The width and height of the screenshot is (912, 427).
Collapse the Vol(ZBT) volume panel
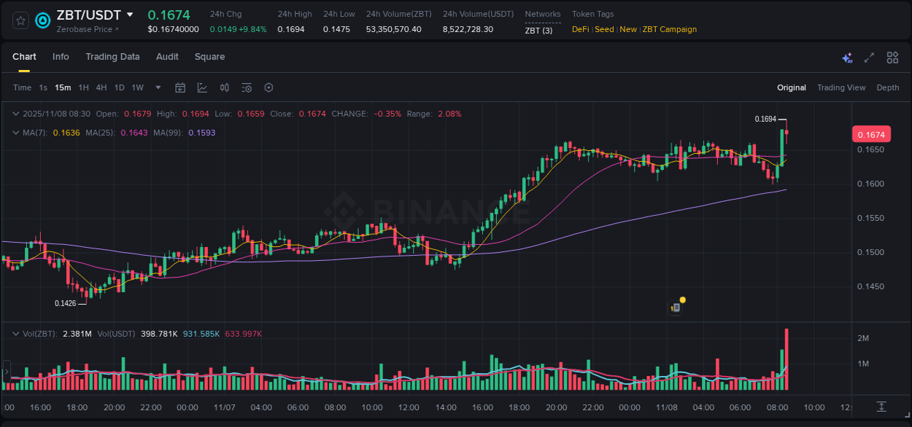pyautogui.click(x=15, y=333)
